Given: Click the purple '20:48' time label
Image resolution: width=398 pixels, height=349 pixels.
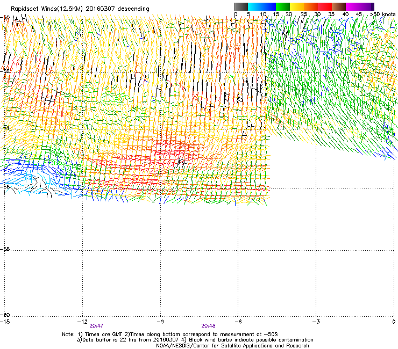Looking at the screenshot, I should click(208, 326).
